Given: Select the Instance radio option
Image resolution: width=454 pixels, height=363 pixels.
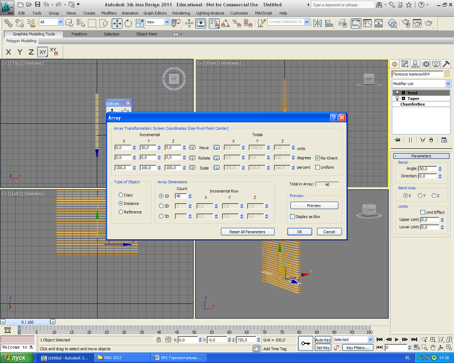Looking at the screenshot, I should tap(121, 203).
